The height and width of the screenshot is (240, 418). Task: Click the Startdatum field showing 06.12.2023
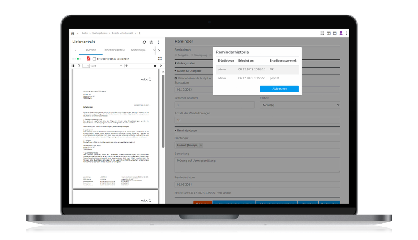(x=257, y=90)
